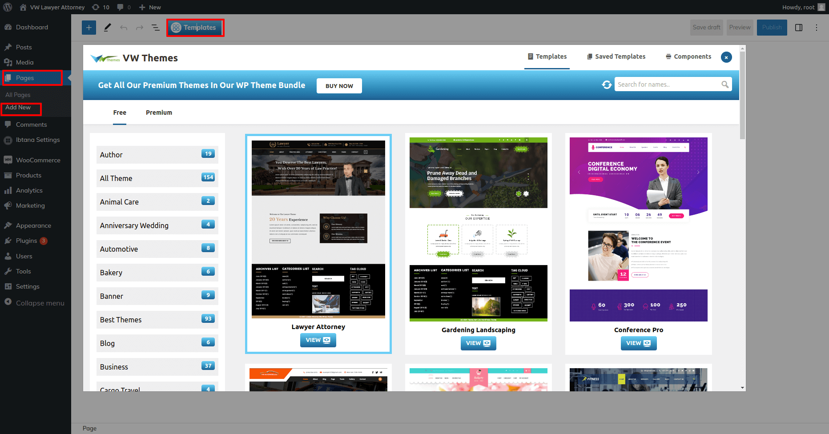Toggle the block inserter plus button
Image resolution: width=829 pixels, height=434 pixels.
[89, 28]
